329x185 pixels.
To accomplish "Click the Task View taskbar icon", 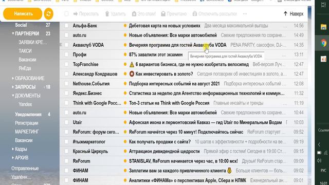I will coord(323,5).
